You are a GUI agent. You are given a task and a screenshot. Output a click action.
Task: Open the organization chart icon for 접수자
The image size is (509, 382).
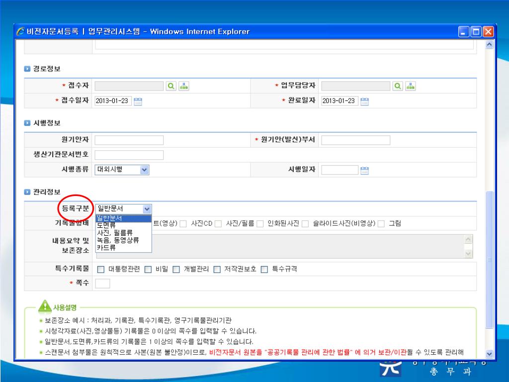point(183,86)
